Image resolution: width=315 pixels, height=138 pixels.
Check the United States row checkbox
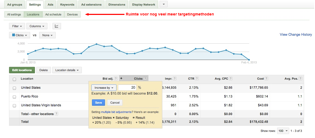coord(14,88)
